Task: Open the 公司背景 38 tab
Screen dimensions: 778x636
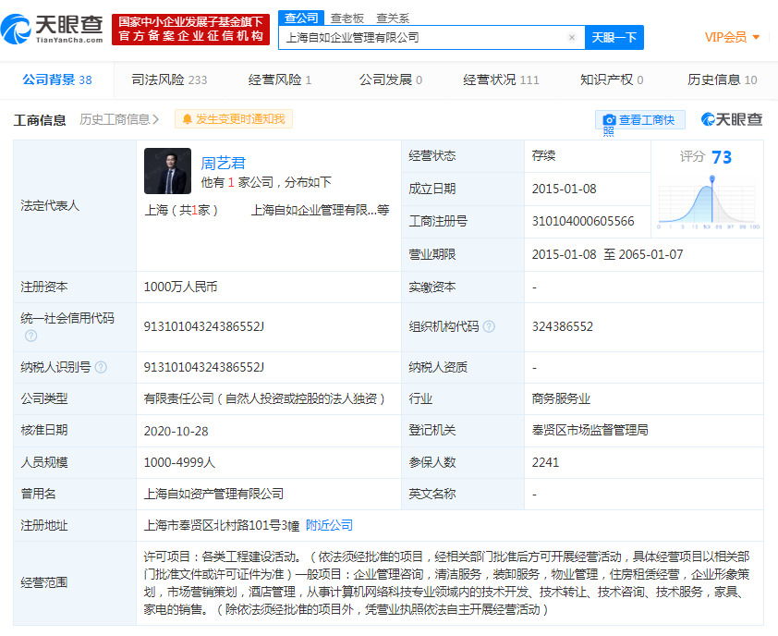Action: coord(57,79)
